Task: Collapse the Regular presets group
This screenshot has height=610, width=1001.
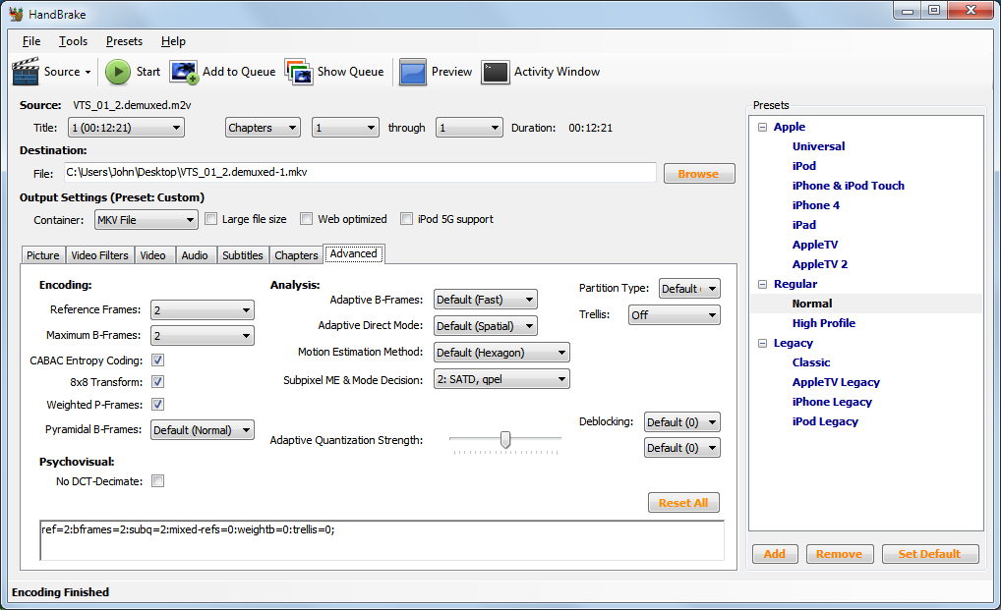Action: click(762, 284)
